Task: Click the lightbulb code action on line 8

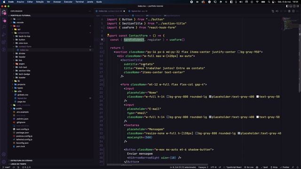Action: (108, 35)
